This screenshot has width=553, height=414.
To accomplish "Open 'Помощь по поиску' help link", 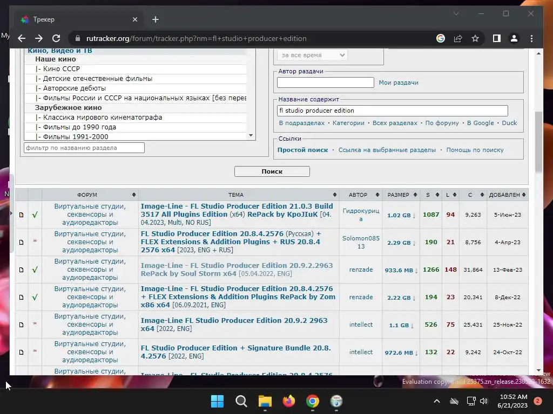I will (475, 150).
